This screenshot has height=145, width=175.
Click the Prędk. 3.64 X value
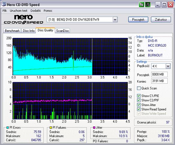point(165,140)
